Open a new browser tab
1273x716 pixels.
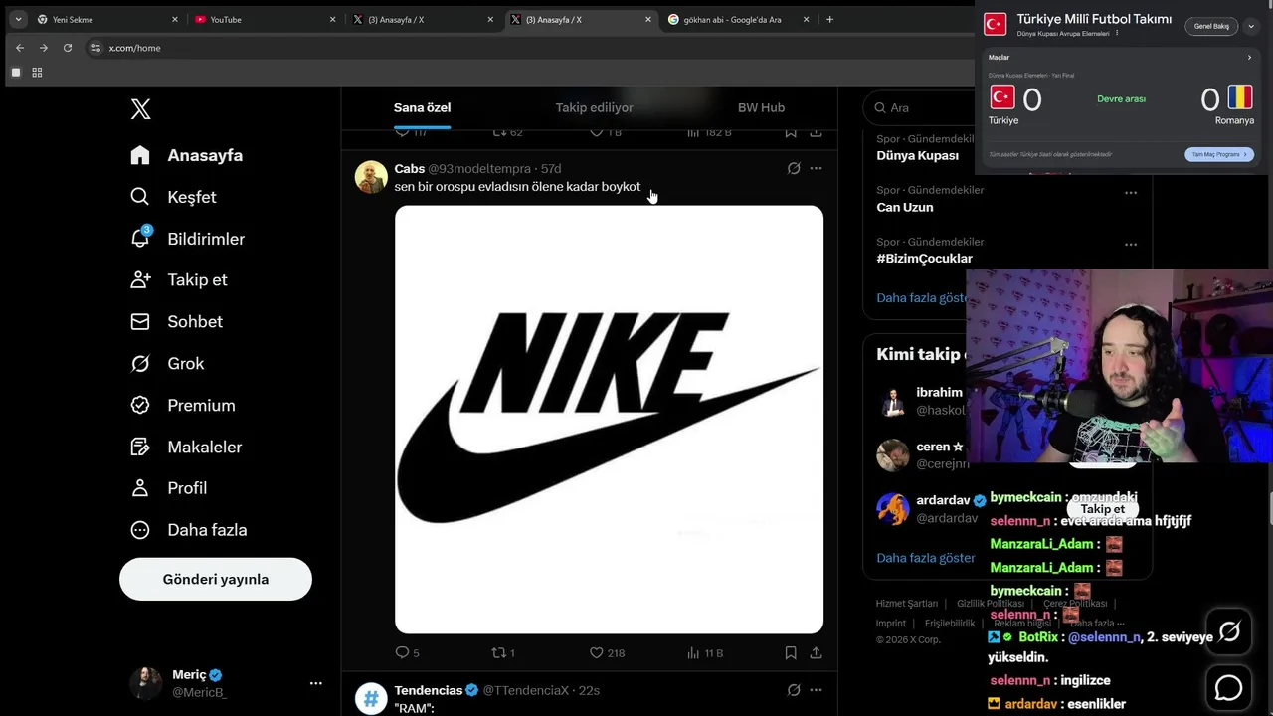click(x=829, y=19)
